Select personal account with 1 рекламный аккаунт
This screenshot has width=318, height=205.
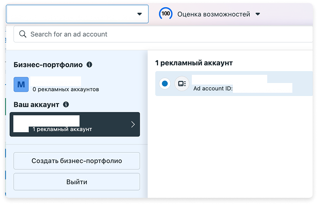pyautogui.click(x=75, y=125)
